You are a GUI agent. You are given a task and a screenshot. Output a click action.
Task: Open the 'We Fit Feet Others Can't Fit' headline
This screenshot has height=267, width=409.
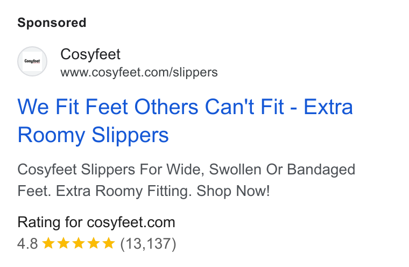click(x=151, y=107)
